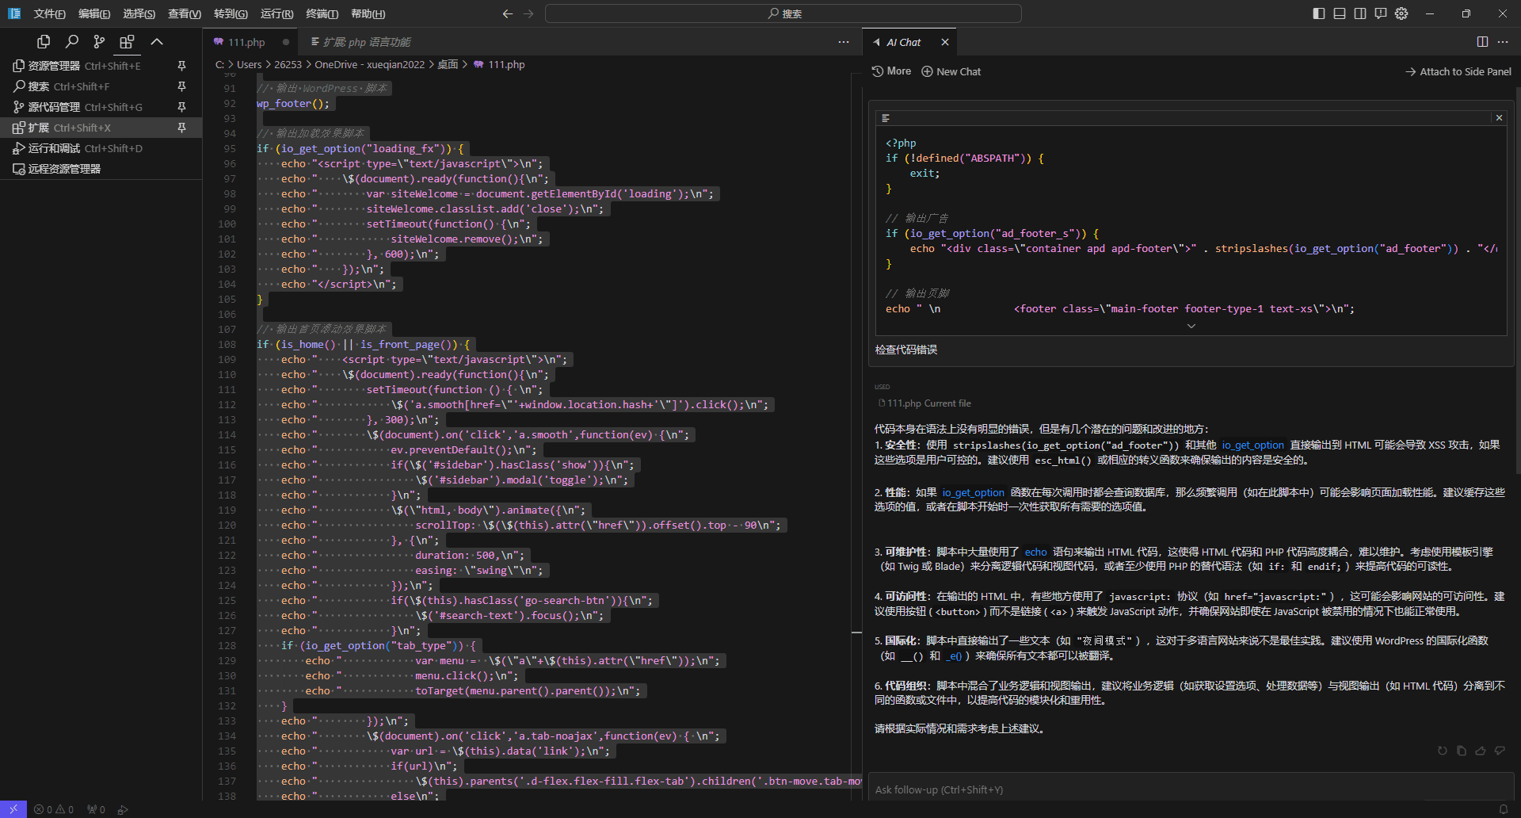The height and width of the screenshot is (818, 1521).
Task: Copy the AI response
Action: [1462, 751]
